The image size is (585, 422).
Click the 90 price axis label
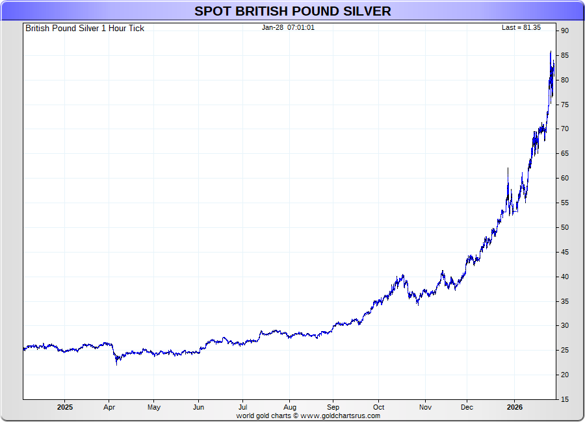[565, 31]
